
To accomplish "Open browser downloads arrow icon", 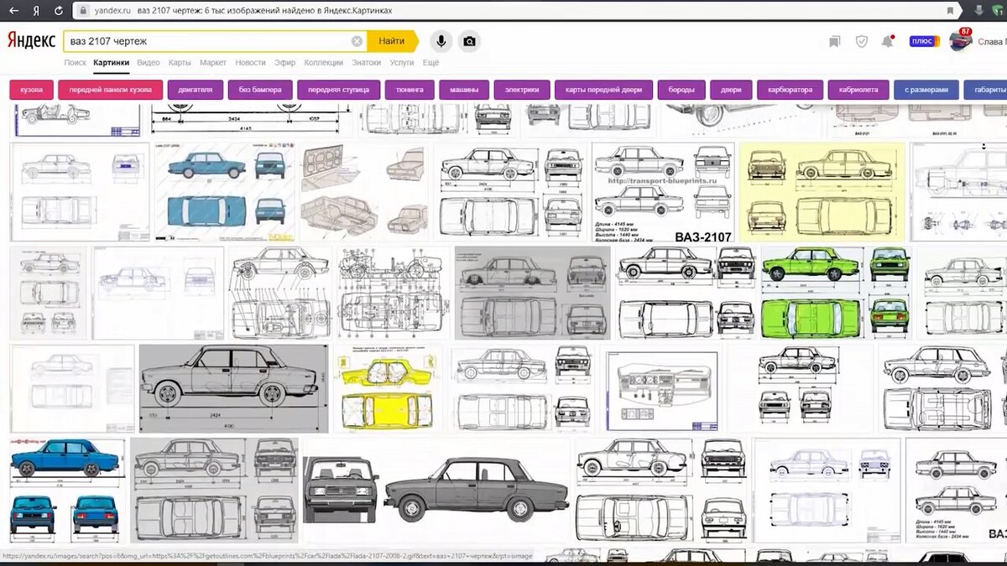I will pyautogui.click(x=978, y=11).
